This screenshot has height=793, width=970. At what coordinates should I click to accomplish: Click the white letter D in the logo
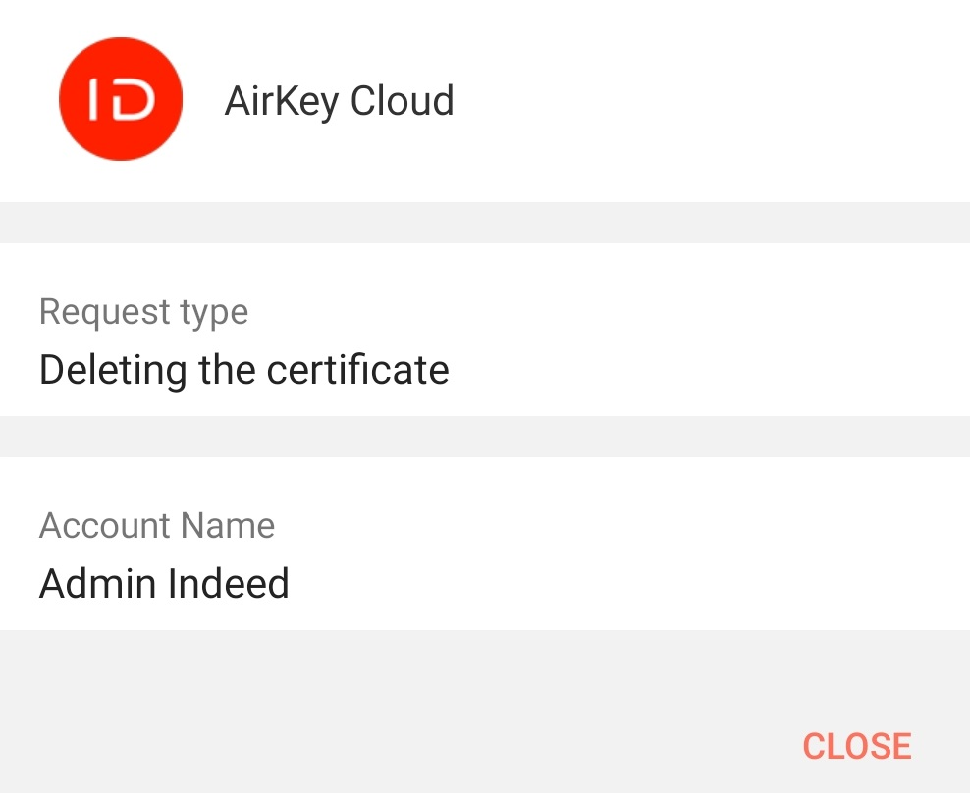[134, 100]
